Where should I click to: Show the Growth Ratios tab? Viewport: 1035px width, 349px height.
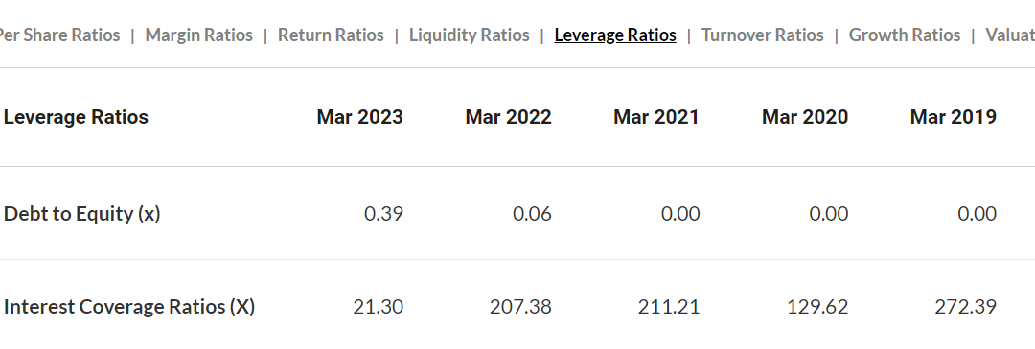pyautogui.click(x=905, y=35)
